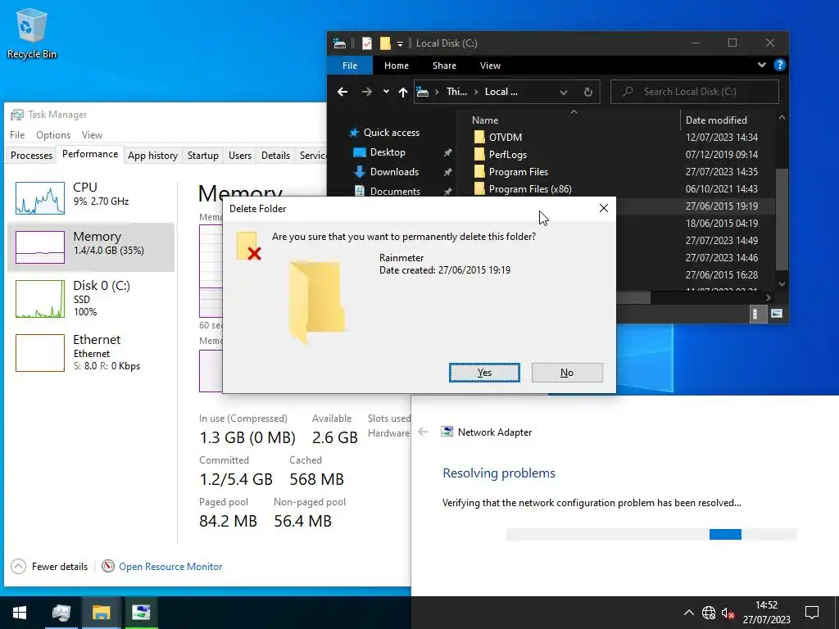
Task: Open Task Manager File menu
Action: [x=17, y=135]
